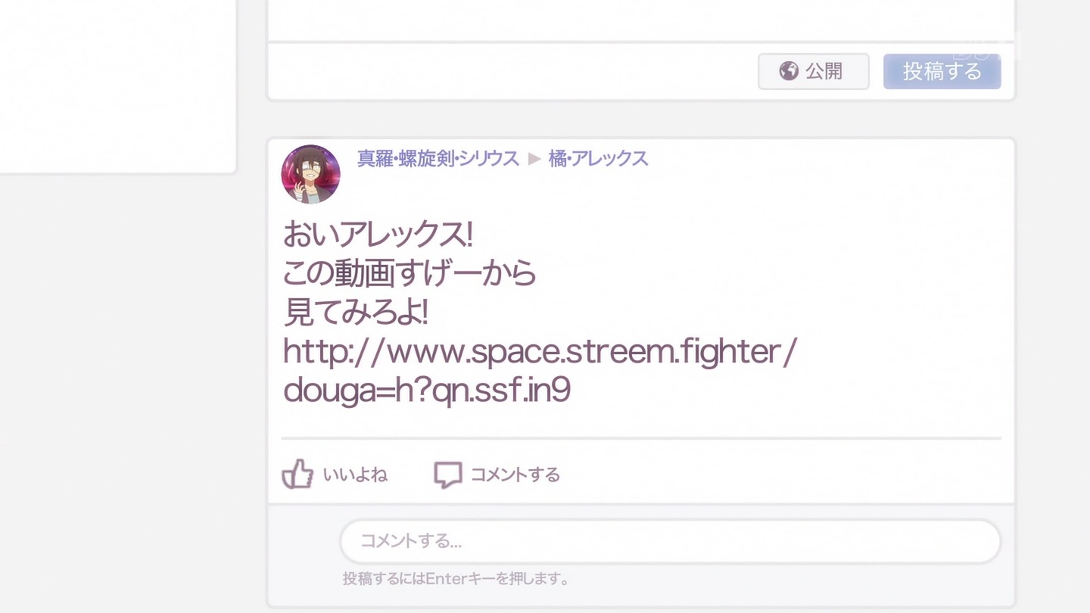Click the blank left sidebar panel
The width and height of the screenshot is (1090, 613).
118,86
